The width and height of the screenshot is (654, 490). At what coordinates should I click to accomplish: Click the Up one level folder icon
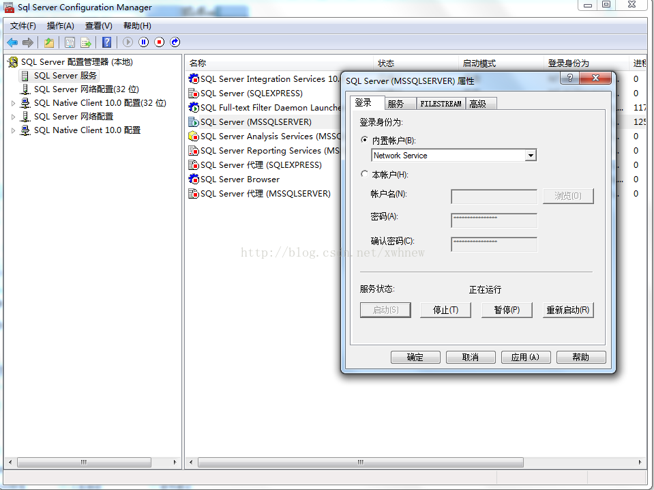click(x=49, y=42)
